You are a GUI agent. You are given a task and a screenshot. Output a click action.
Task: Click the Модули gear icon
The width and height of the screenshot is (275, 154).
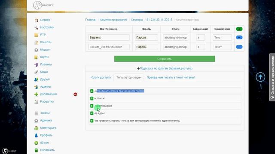[x=36, y=50]
